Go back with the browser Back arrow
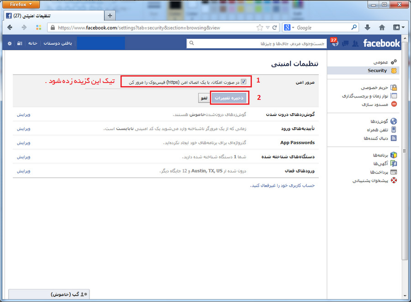 pos(10,27)
